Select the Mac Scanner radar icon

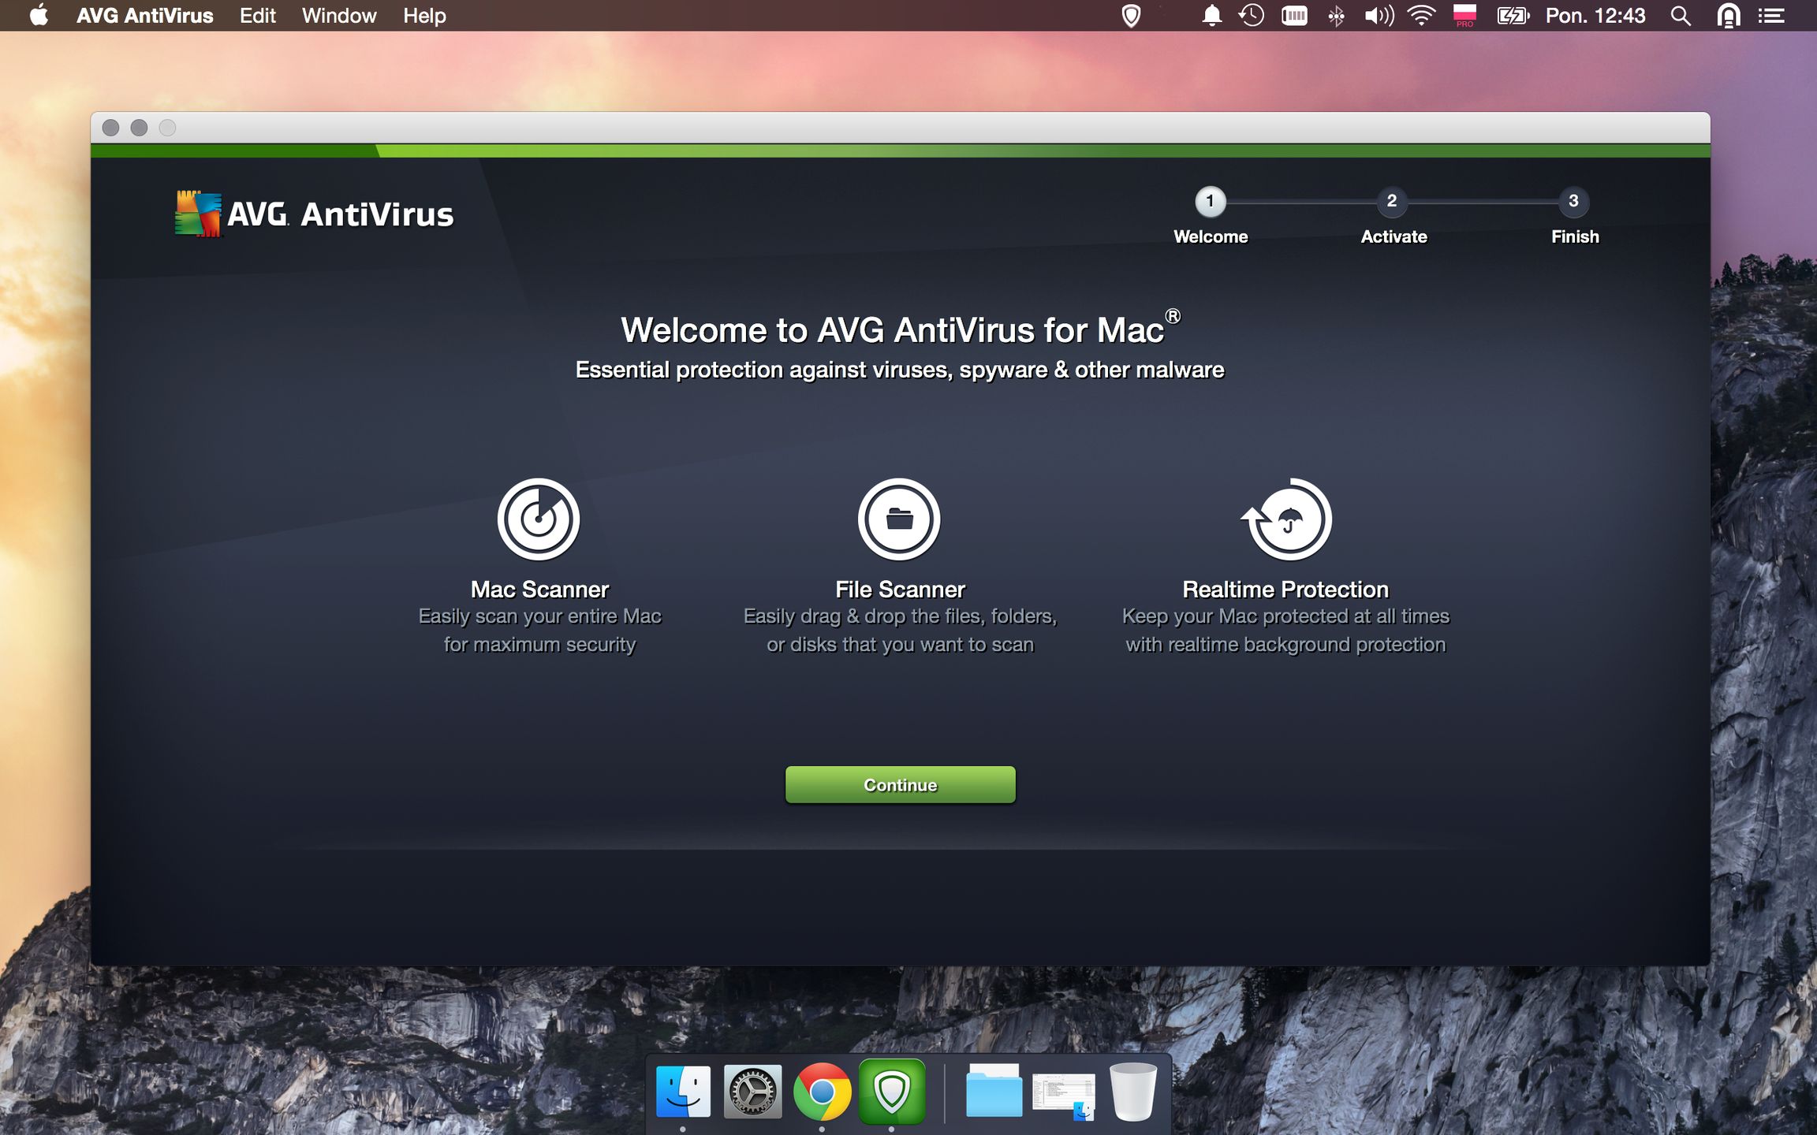click(x=539, y=520)
